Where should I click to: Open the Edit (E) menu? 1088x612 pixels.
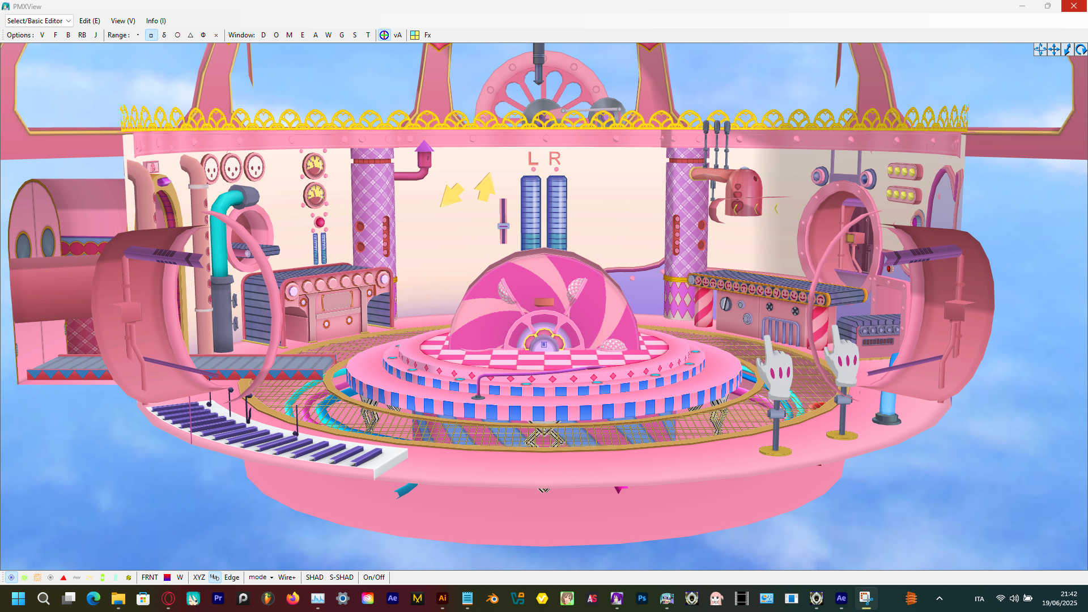[x=90, y=21]
